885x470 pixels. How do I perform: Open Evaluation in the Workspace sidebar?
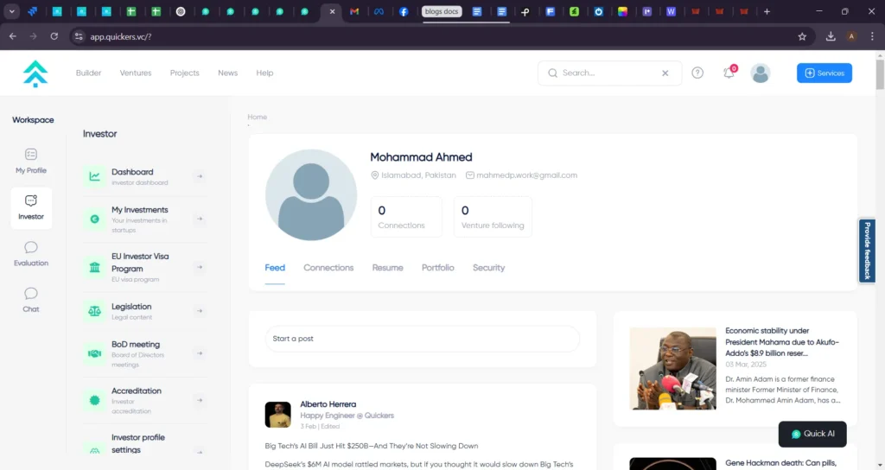pos(31,254)
